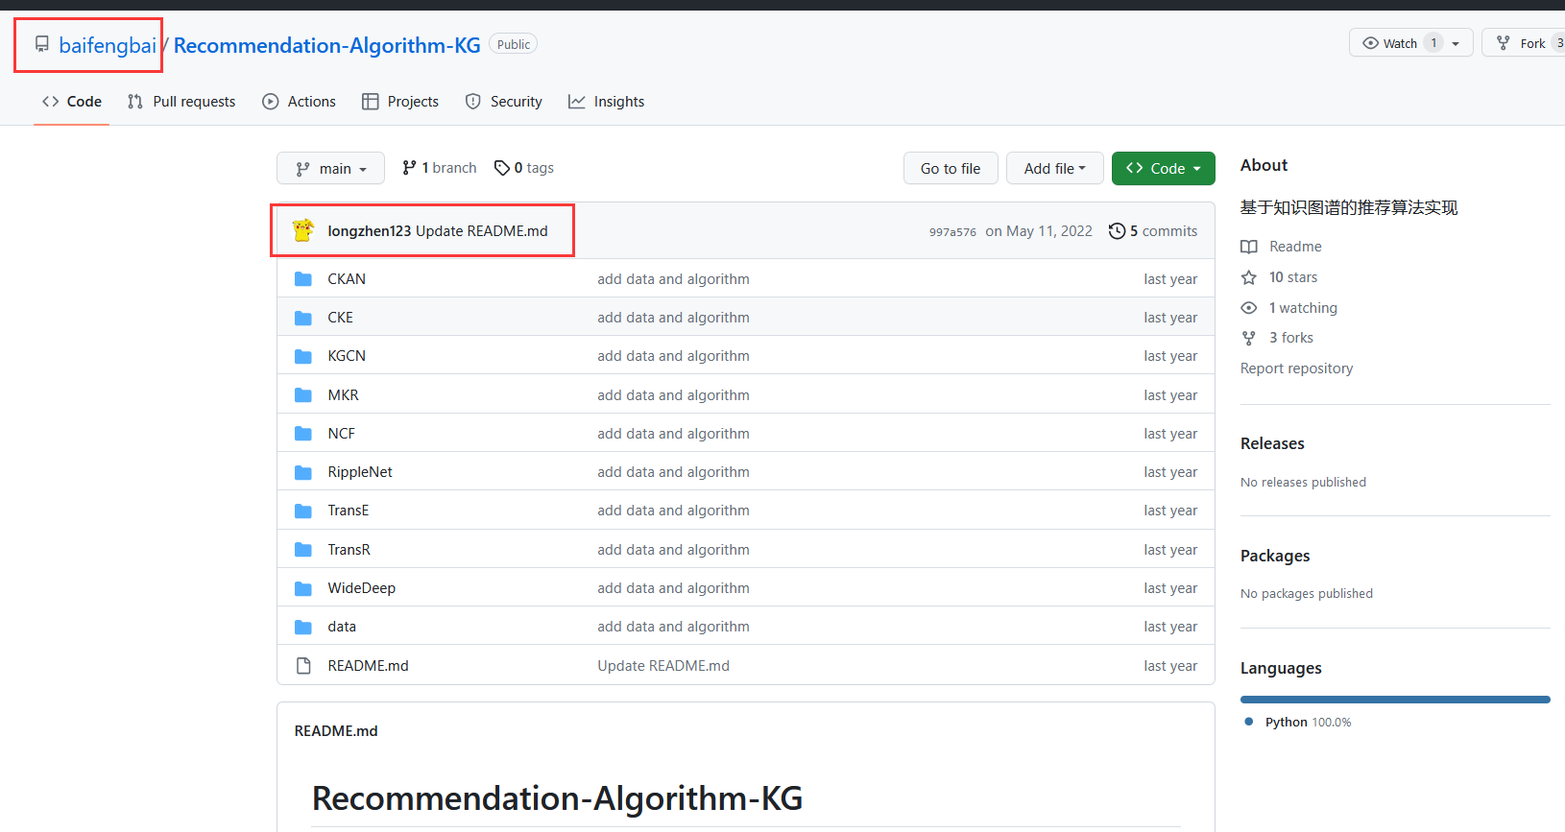Click the CKAN folder icon
Image resolution: width=1565 pixels, height=832 pixels.
(303, 279)
